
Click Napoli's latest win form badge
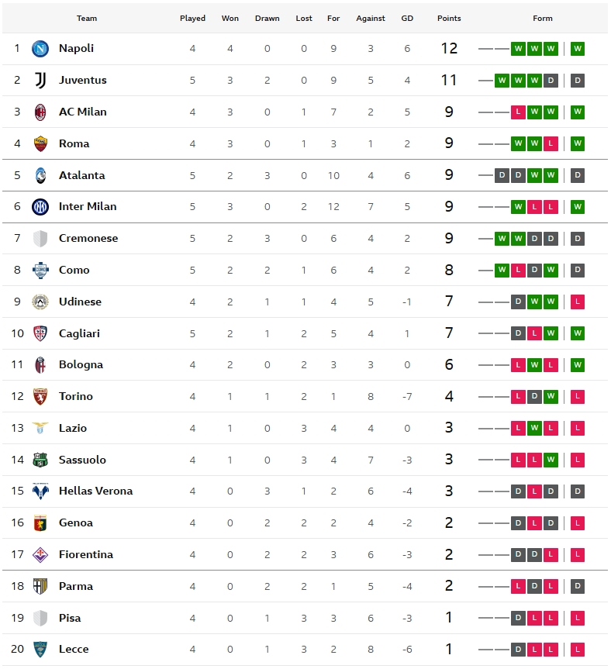coord(577,49)
